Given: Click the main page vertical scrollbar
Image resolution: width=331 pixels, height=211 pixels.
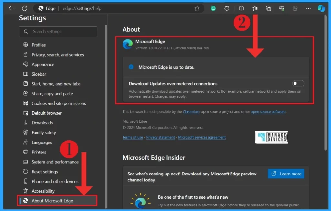Looking at the screenshot, I should coord(325,82).
